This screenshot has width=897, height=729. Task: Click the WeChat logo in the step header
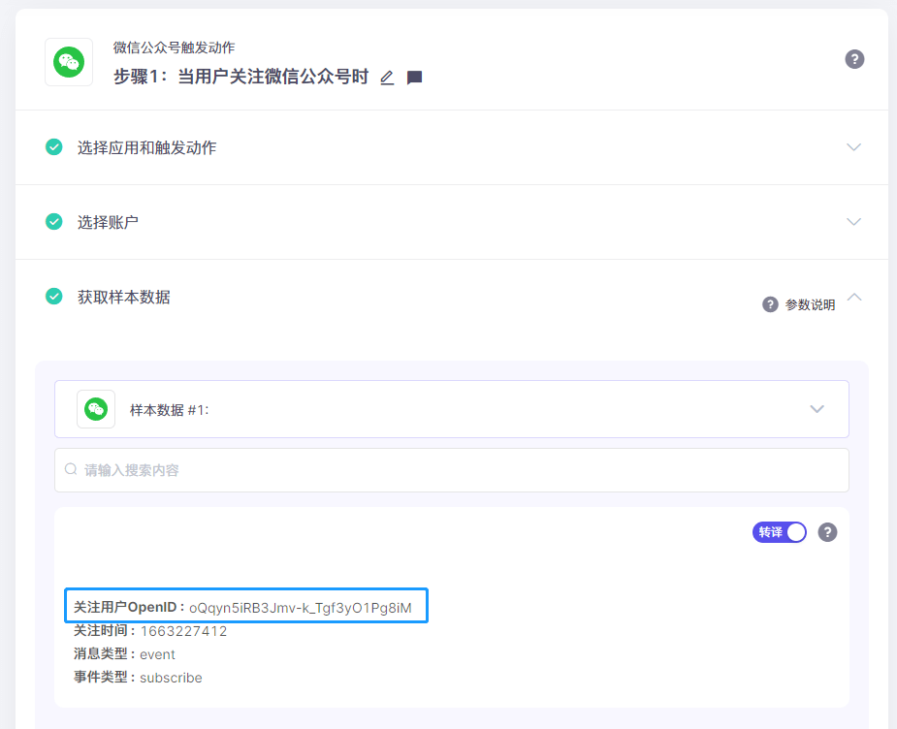click(68, 62)
